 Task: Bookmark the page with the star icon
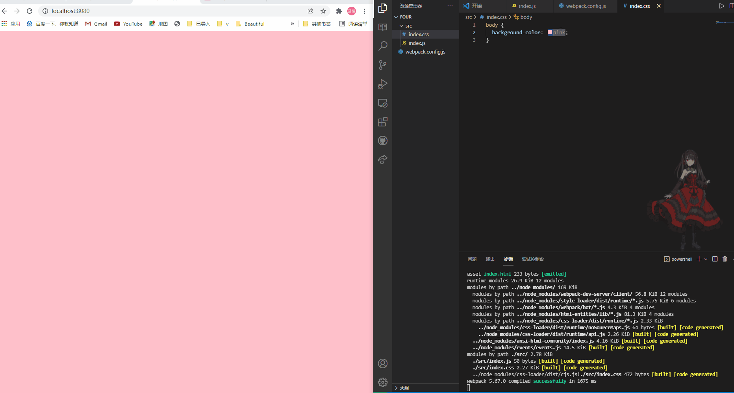click(323, 11)
